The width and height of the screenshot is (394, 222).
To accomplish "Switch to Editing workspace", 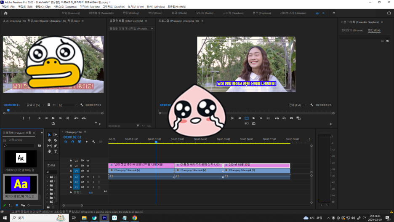I will click(x=130, y=13).
